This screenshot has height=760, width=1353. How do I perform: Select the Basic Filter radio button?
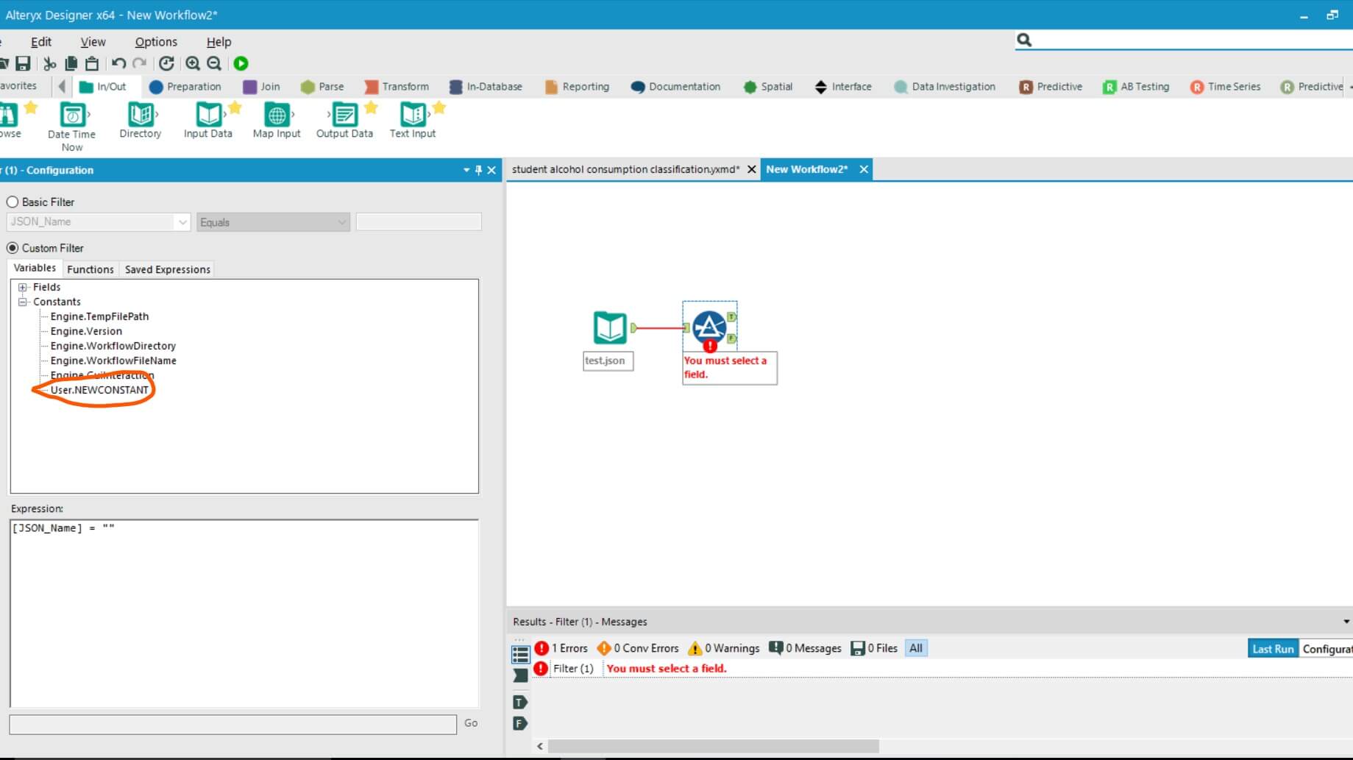[x=13, y=202]
